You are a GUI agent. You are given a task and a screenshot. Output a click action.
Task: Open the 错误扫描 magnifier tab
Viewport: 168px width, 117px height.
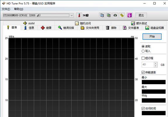tap(66, 28)
